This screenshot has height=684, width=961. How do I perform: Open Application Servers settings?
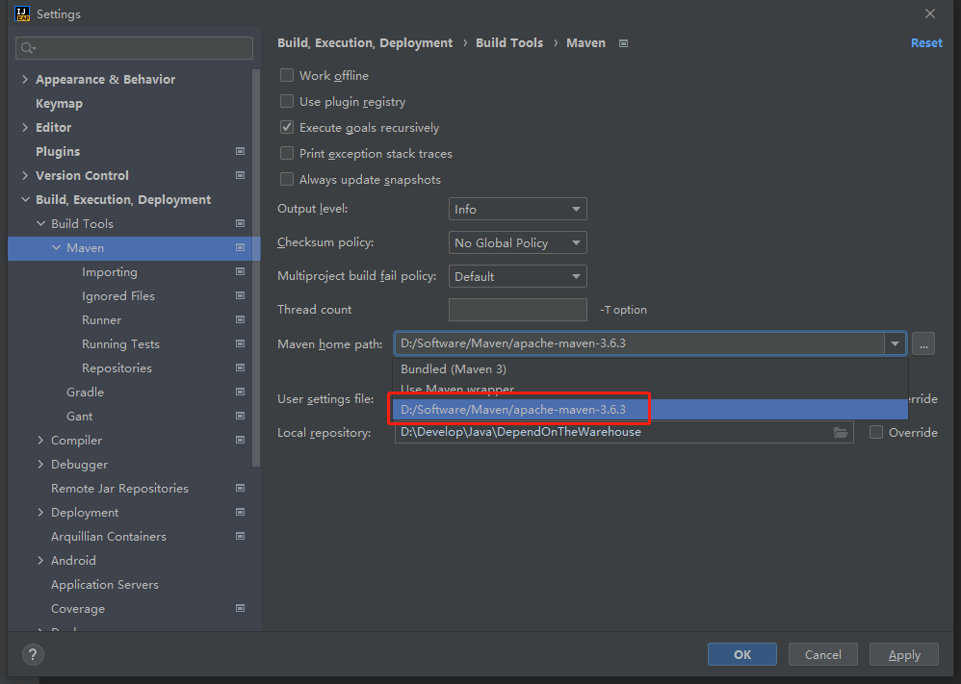pyautogui.click(x=105, y=584)
